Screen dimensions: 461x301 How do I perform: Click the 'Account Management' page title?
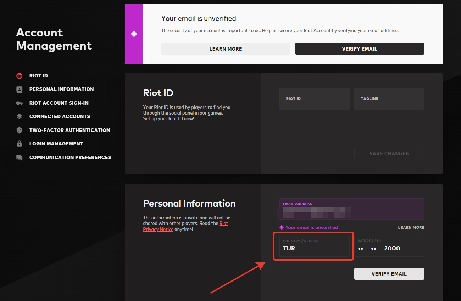(x=54, y=39)
